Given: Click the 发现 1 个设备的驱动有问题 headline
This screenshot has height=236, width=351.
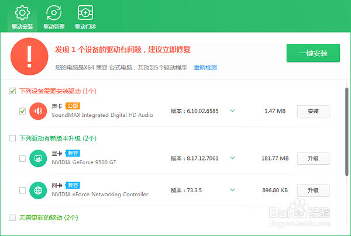Looking at the screenshot, I should 123,50.
